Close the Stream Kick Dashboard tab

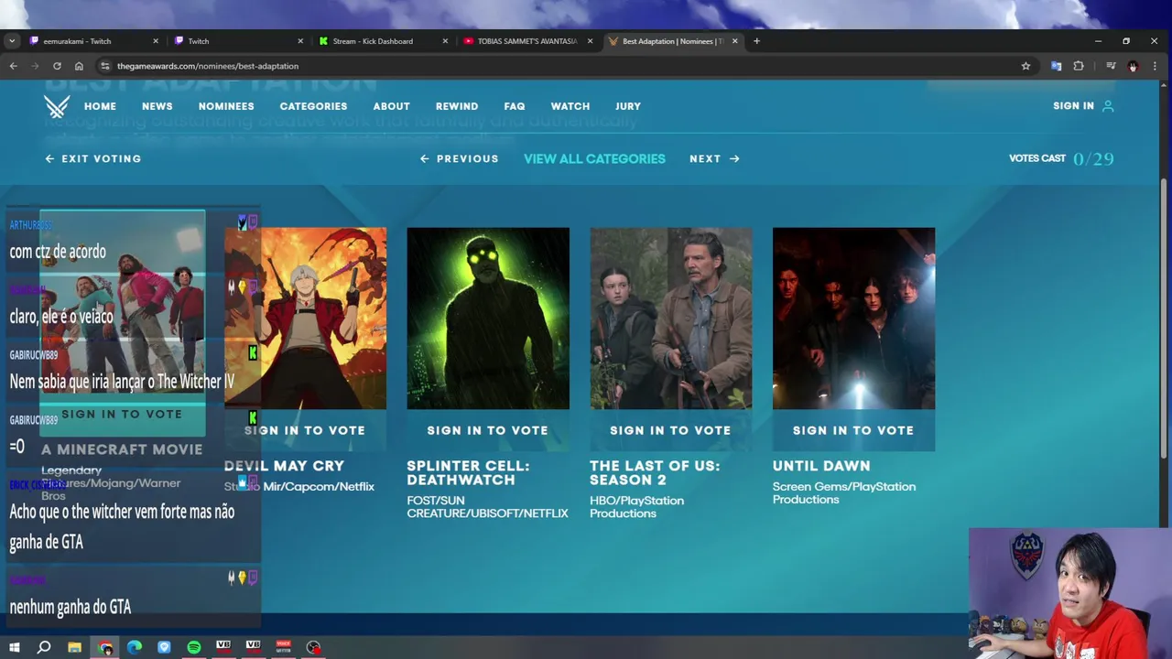coord(446,41)
